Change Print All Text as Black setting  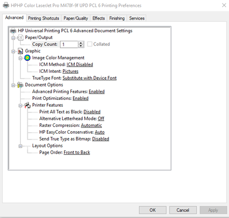coord(92,112)
